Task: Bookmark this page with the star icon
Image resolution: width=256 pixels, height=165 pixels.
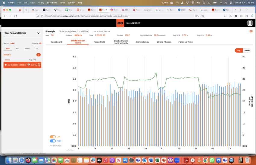Action: pos(202,16)
